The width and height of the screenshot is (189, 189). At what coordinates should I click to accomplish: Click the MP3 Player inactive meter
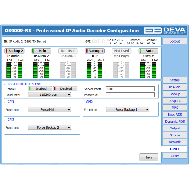(121, 70)
